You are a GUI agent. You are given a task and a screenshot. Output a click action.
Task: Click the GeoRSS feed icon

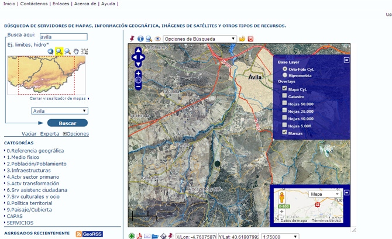pyautogui.click(x=88, y=234)
